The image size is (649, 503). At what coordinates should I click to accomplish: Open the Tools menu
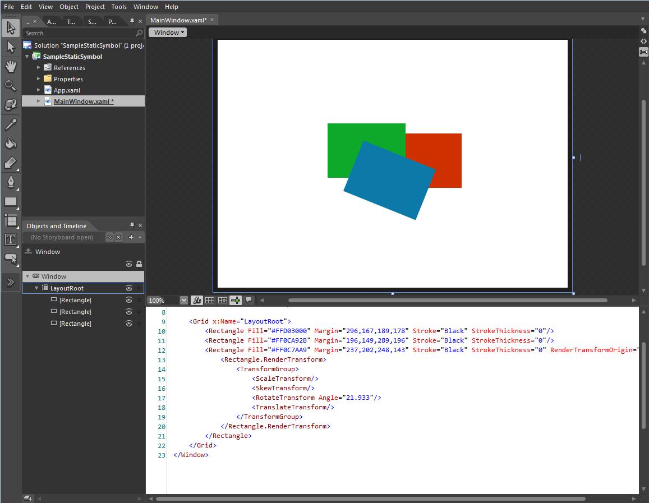(119, 7)
